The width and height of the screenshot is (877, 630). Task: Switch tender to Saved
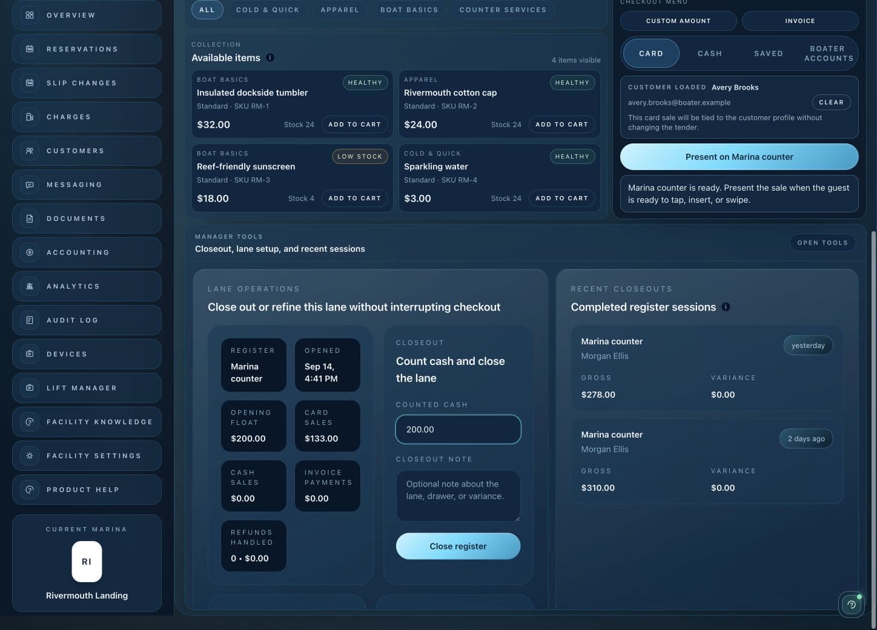click(x=769, y=53)
